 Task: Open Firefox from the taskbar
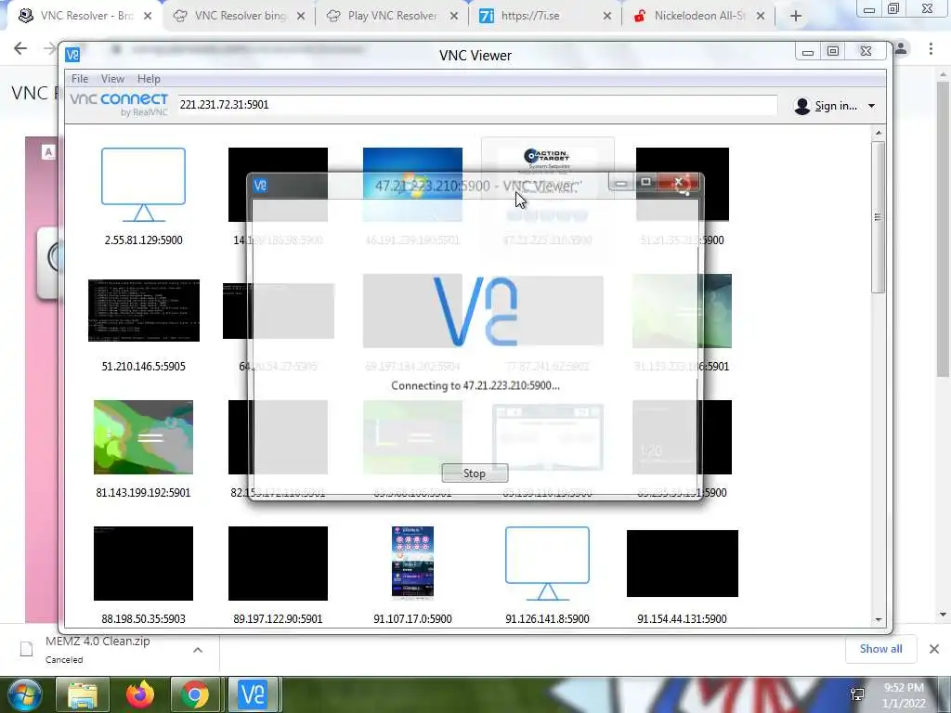[139, 694]
